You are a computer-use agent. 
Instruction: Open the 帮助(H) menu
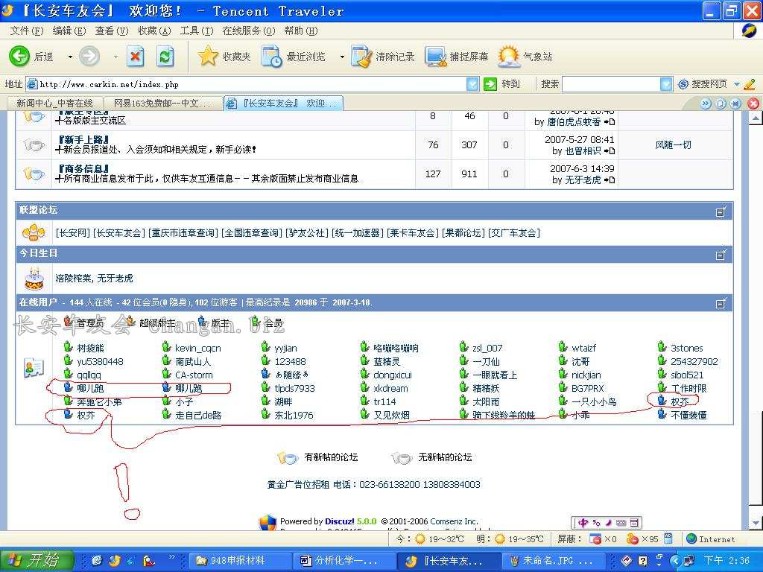pos(301,31)
